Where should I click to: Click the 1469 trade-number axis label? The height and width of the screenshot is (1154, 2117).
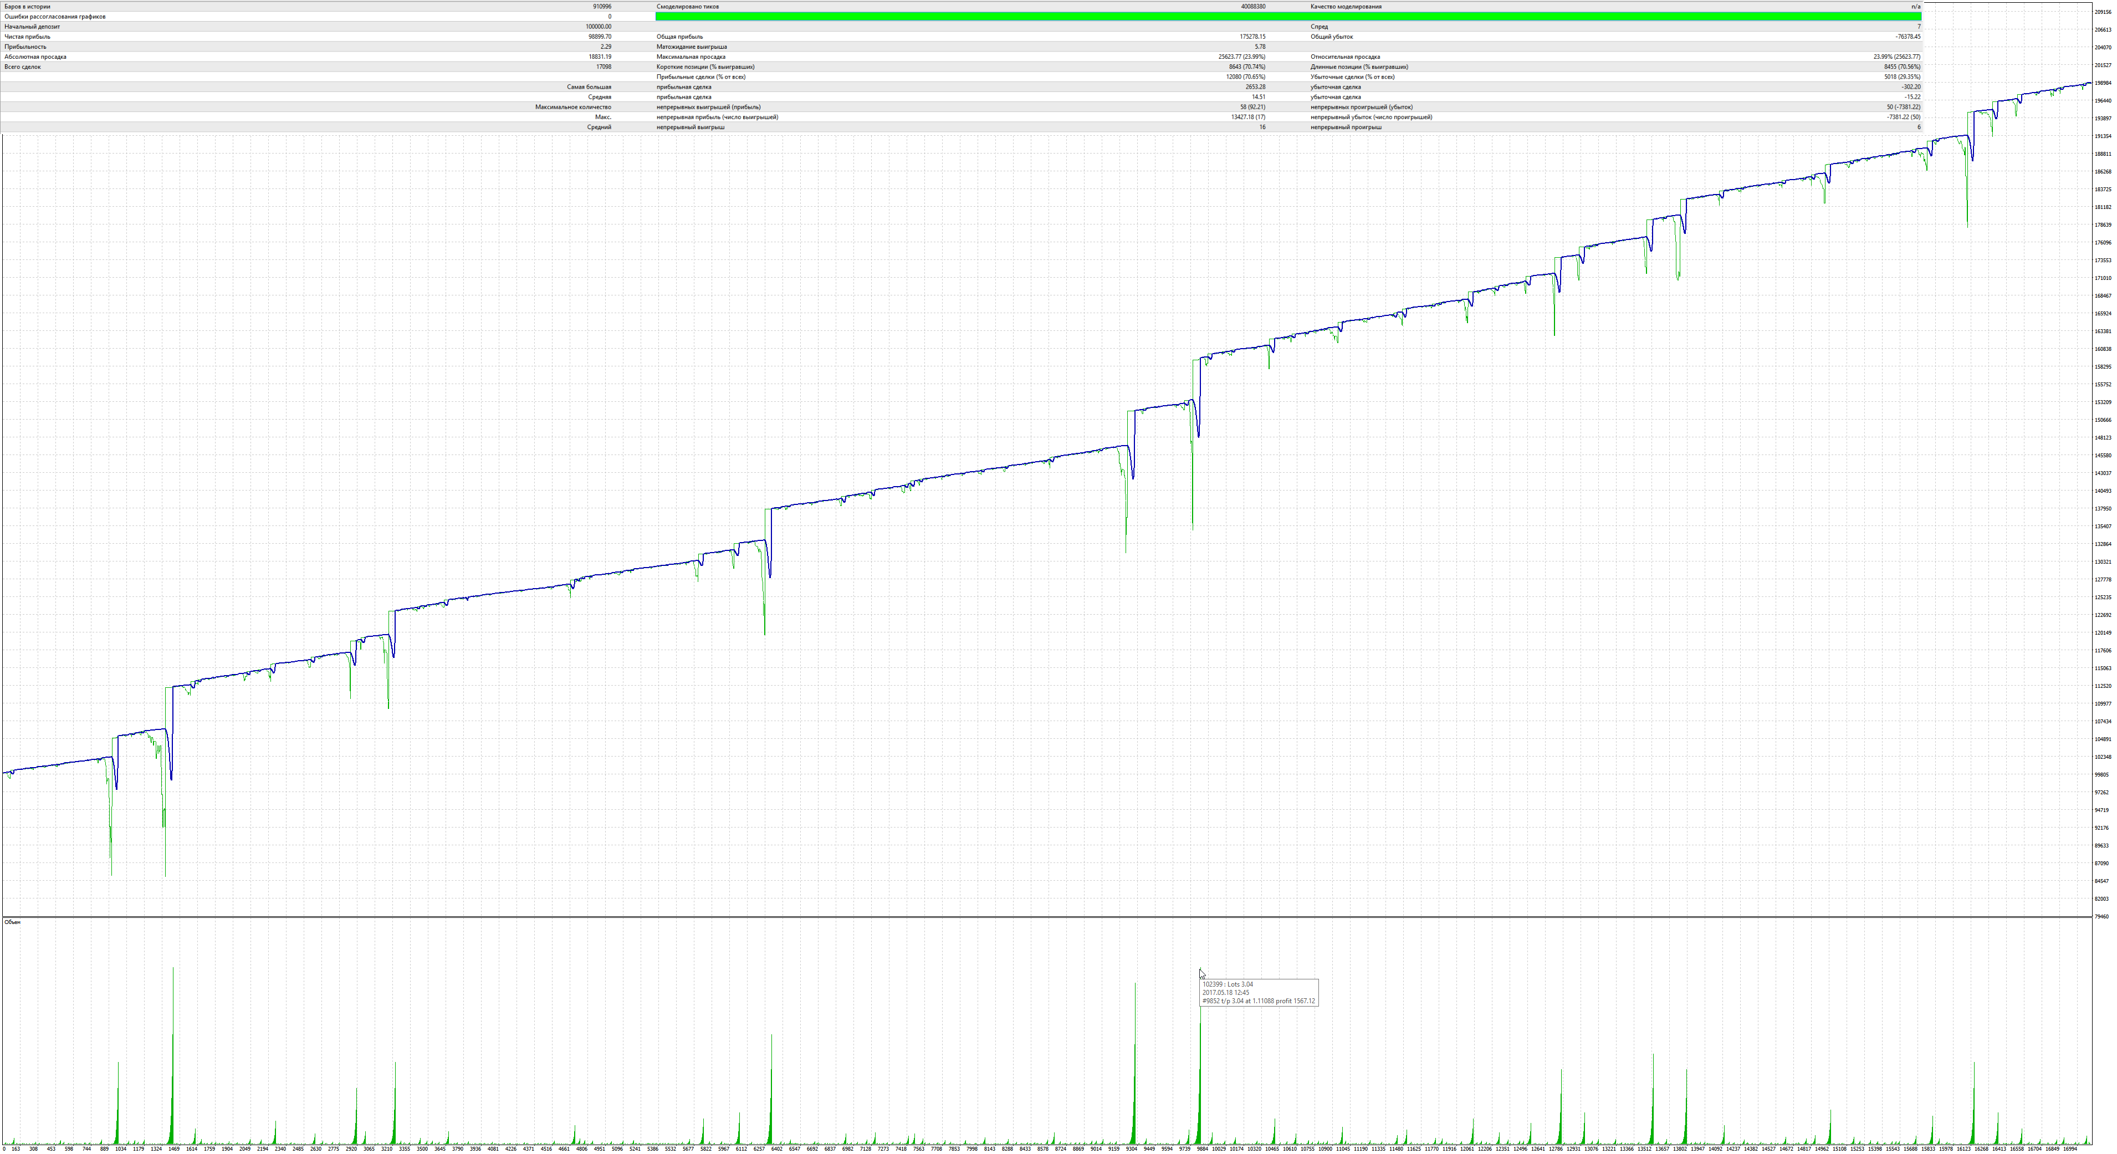pos(174,1149)
